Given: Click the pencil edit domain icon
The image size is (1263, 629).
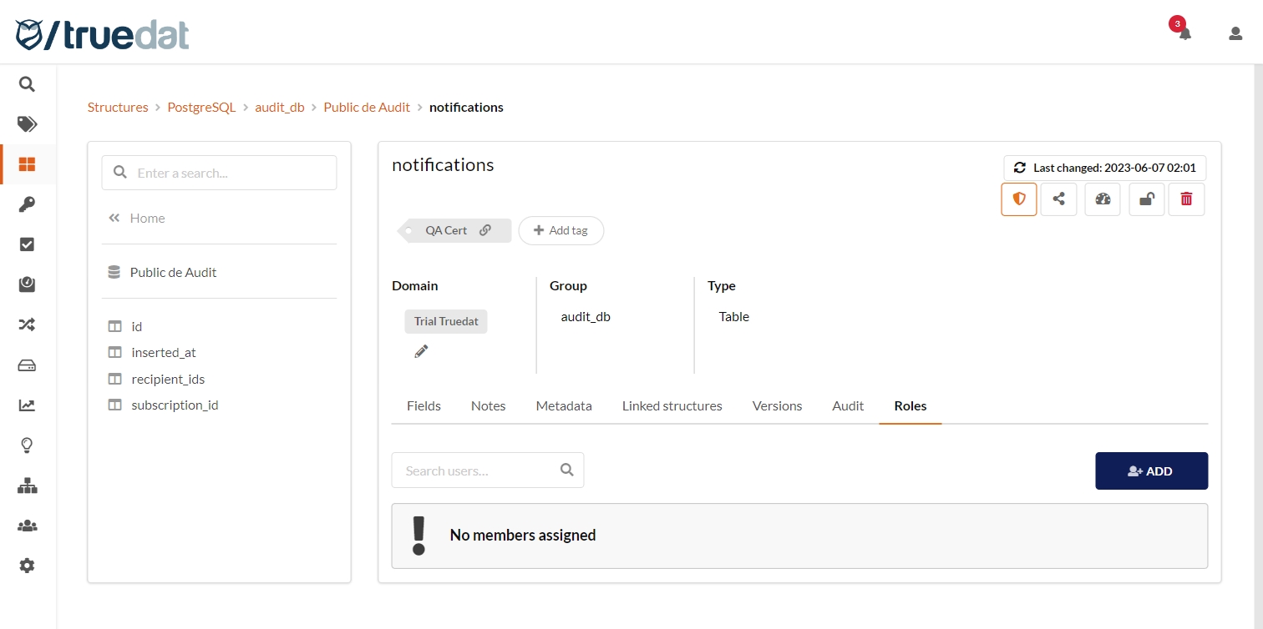Looking at the screenshot, I should point(421,351).
